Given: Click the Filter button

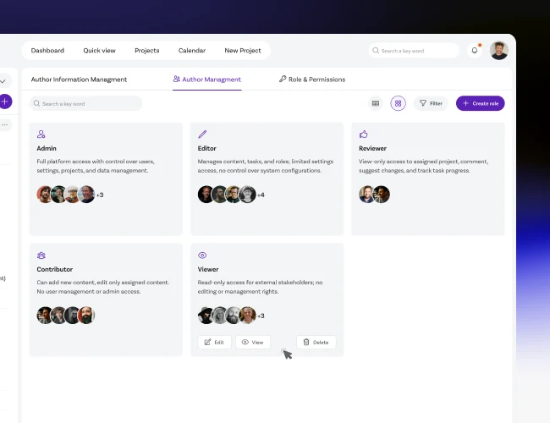Looking at the screenshot, I should 431,103.
